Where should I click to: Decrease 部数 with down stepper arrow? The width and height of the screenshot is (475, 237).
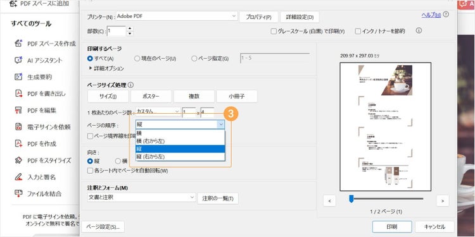130,33
